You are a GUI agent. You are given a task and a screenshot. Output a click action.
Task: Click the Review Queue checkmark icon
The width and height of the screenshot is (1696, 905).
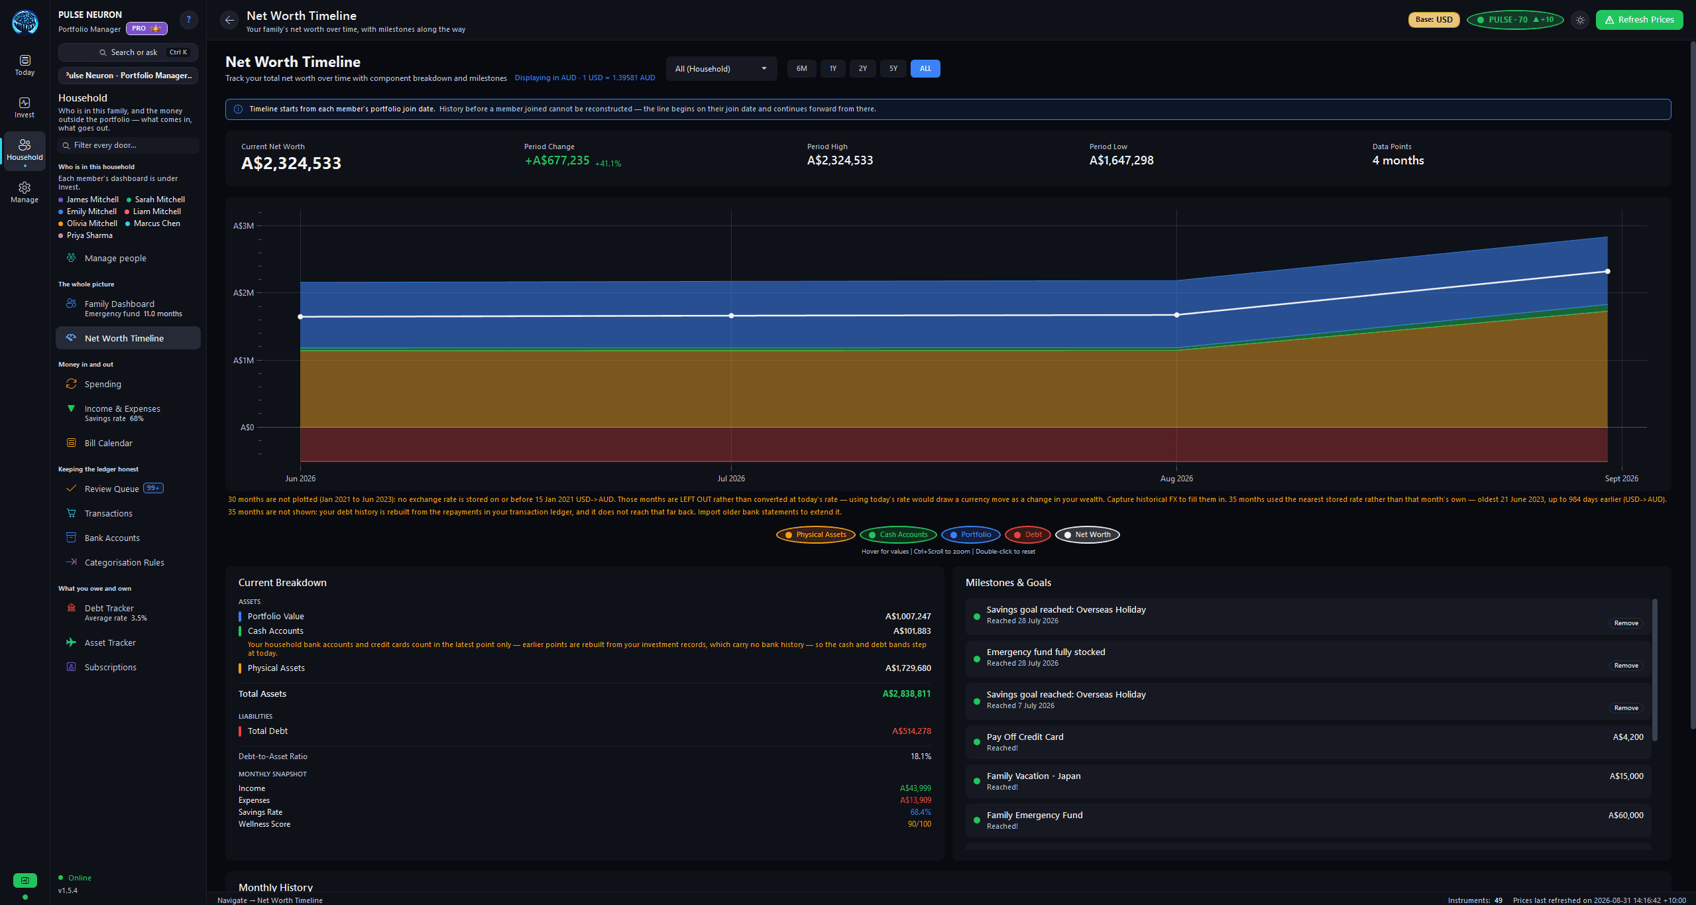coord(71,489)
